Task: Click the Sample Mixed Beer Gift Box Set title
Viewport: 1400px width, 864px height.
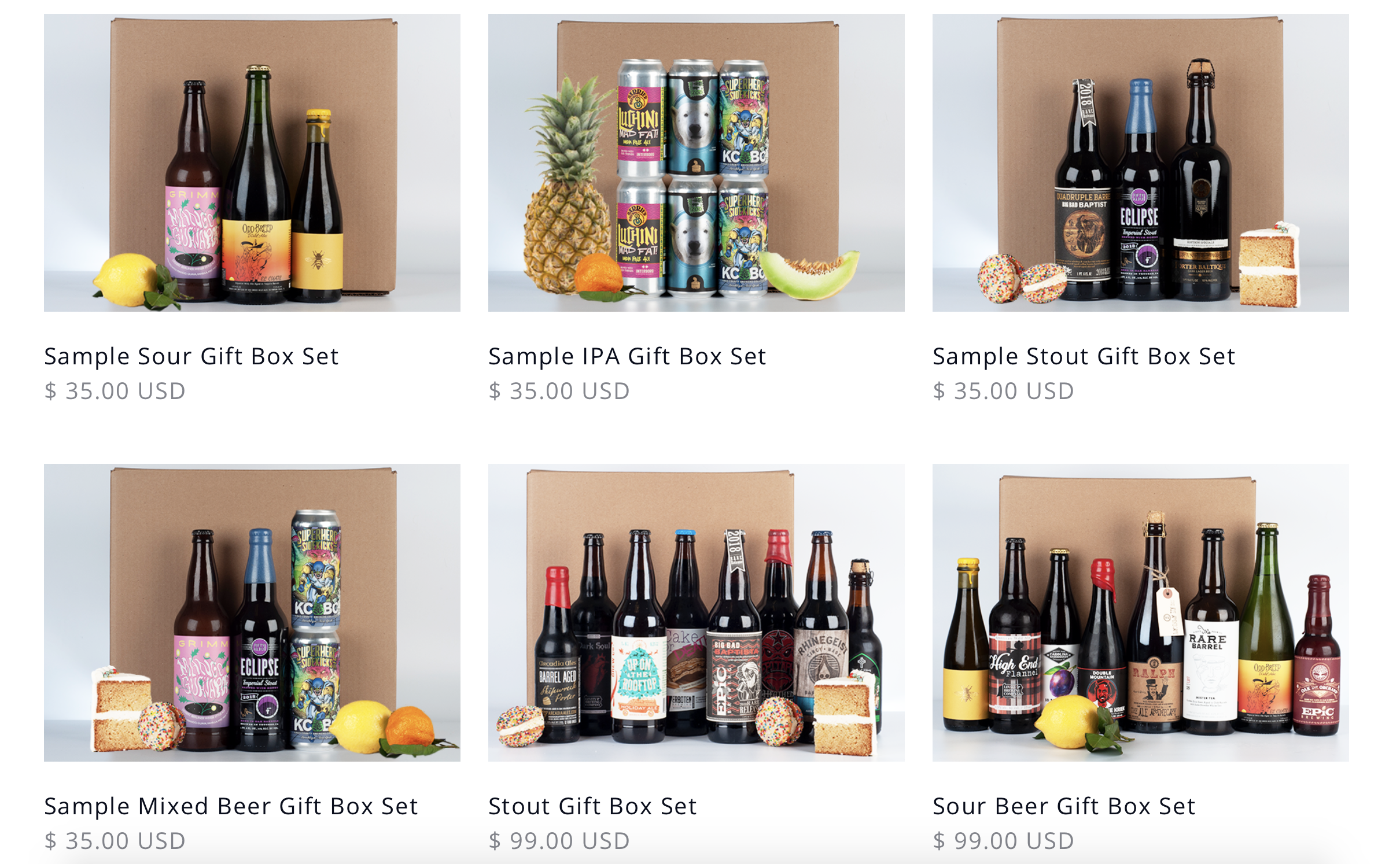Action: (x=231, y=807)
